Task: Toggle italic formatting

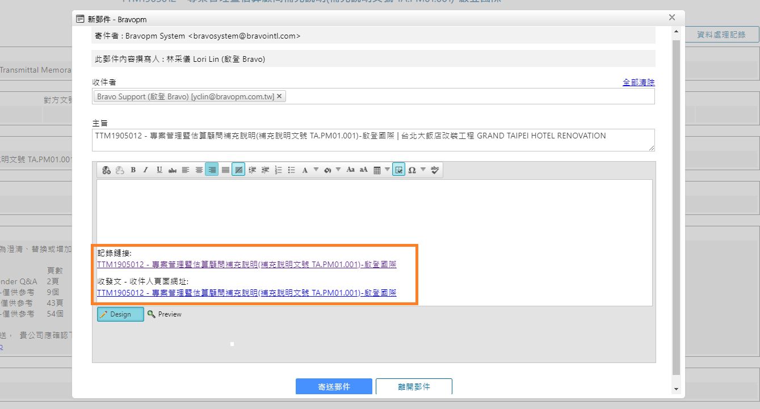Action: 145,170
